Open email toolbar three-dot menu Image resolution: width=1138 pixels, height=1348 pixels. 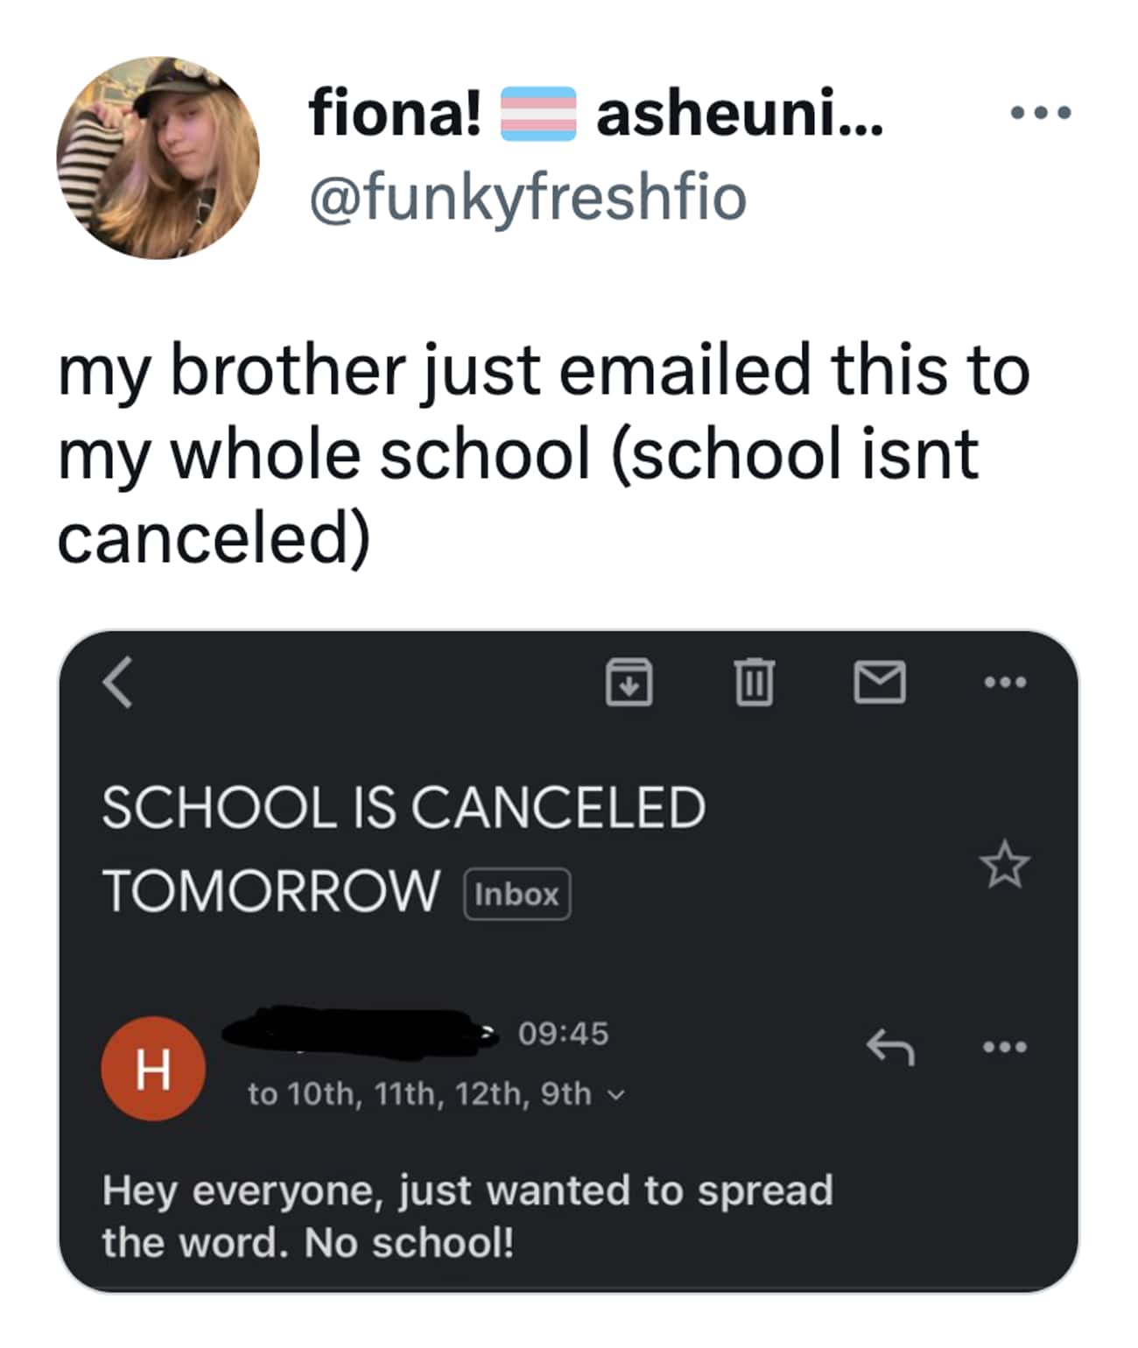(x=1003, y=682)
